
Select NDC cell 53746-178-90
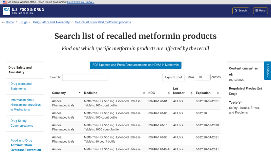(158, 137)
